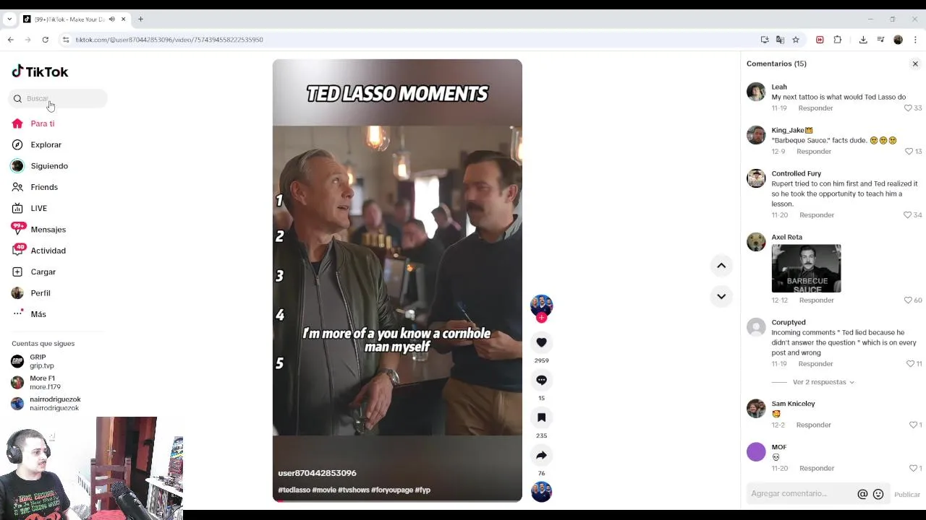This screenshot has width=926, height=520.
Task: Save video with bookmark icon
Action: coord(541,417)
